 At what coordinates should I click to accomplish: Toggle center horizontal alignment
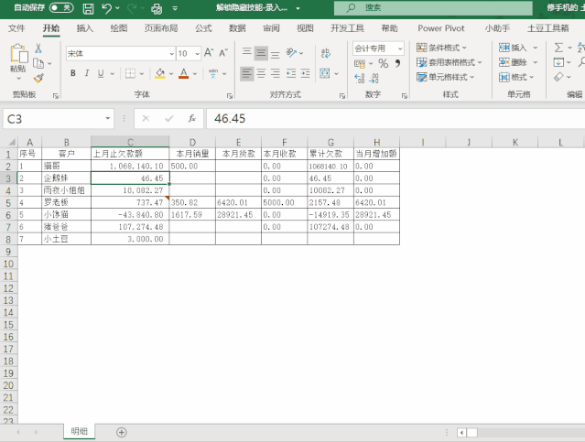(261, 73)
